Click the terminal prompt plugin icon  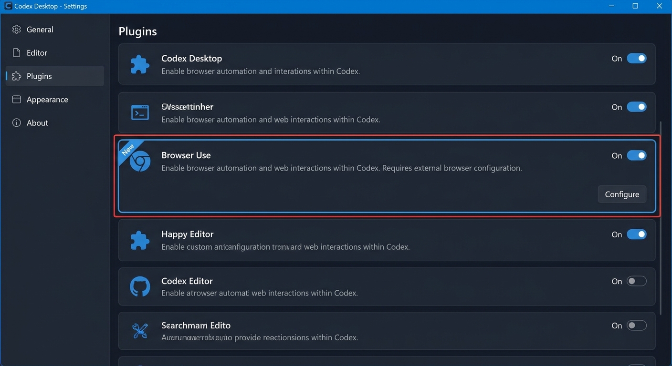pyautogui.click(x=140, y=113)
